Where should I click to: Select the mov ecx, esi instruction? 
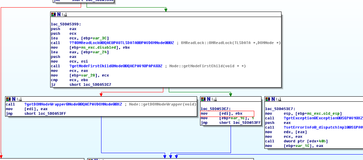pos(69,61)
